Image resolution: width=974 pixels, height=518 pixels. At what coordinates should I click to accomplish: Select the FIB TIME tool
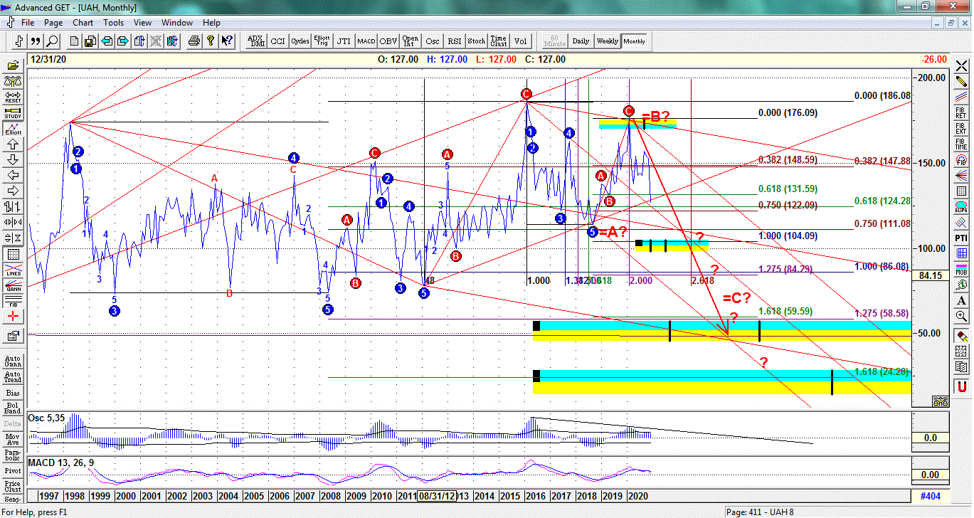[x=961, y=144]
